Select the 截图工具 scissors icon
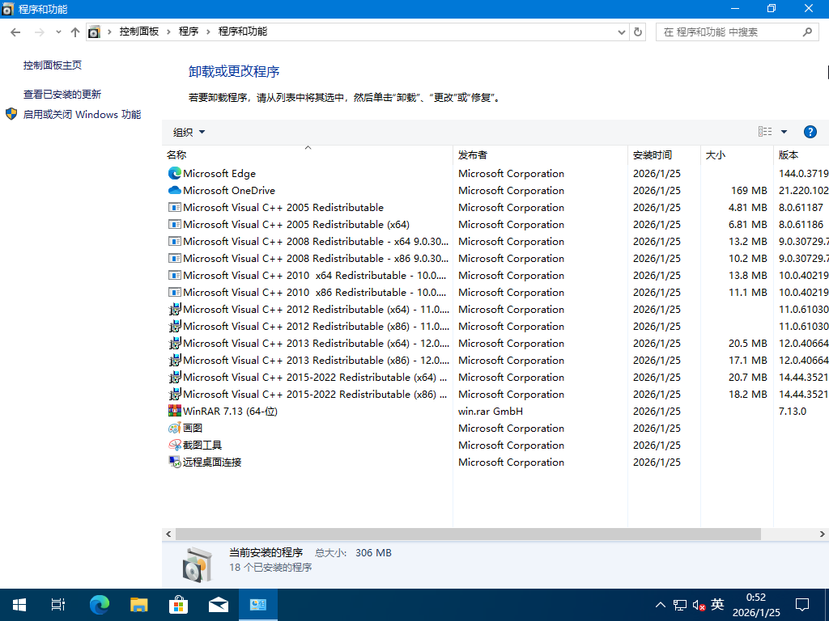 (x=173, y=445)
